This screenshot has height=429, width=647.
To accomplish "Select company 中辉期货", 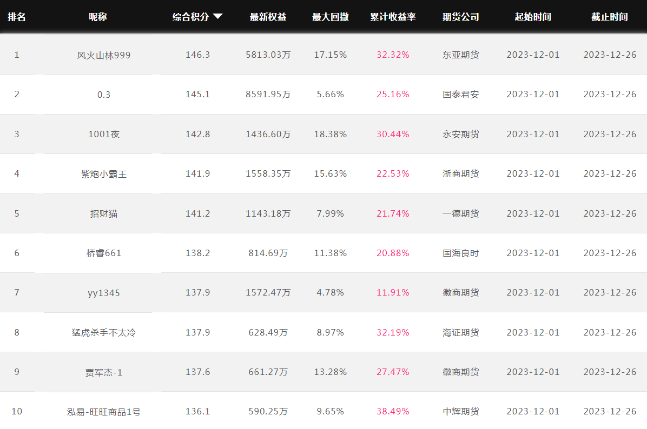I will tap(461, 412).
